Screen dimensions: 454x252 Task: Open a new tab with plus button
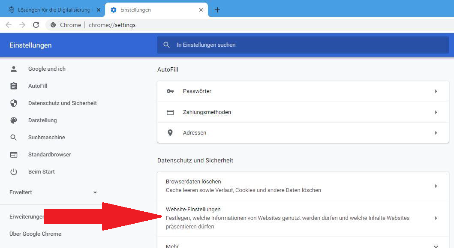pos(217,10)
